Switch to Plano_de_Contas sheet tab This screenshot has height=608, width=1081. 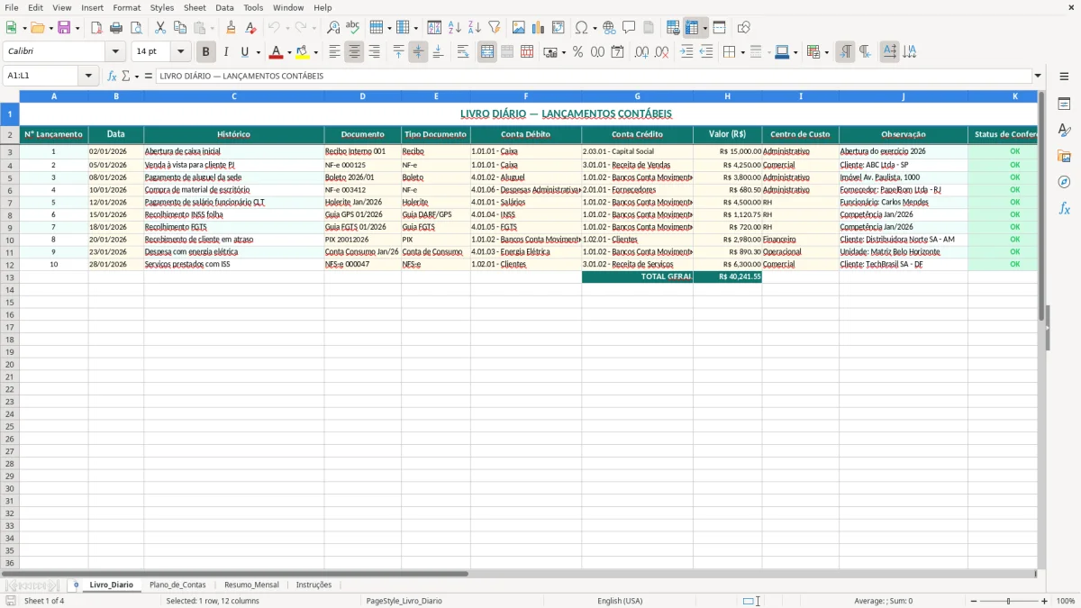click(177, 585)
